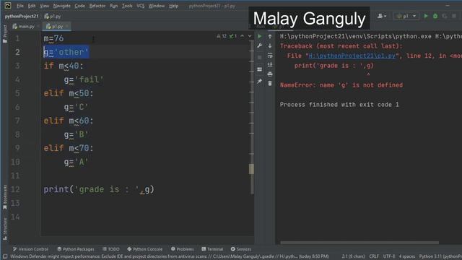This screenshot has width=462, height=260.
Task: Open the Python 3.11 interpreter selector
Action: coord(440,256)
